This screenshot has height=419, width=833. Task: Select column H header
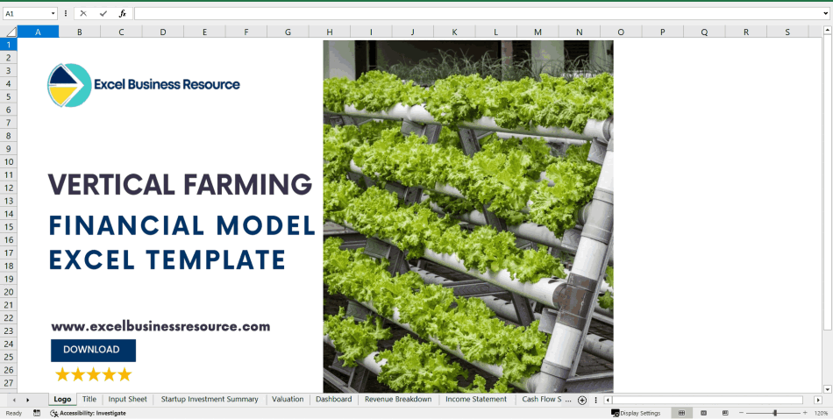(x=330, y=32)
